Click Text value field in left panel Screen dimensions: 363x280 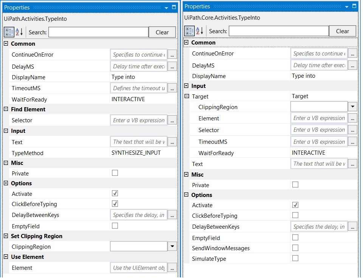139,142
